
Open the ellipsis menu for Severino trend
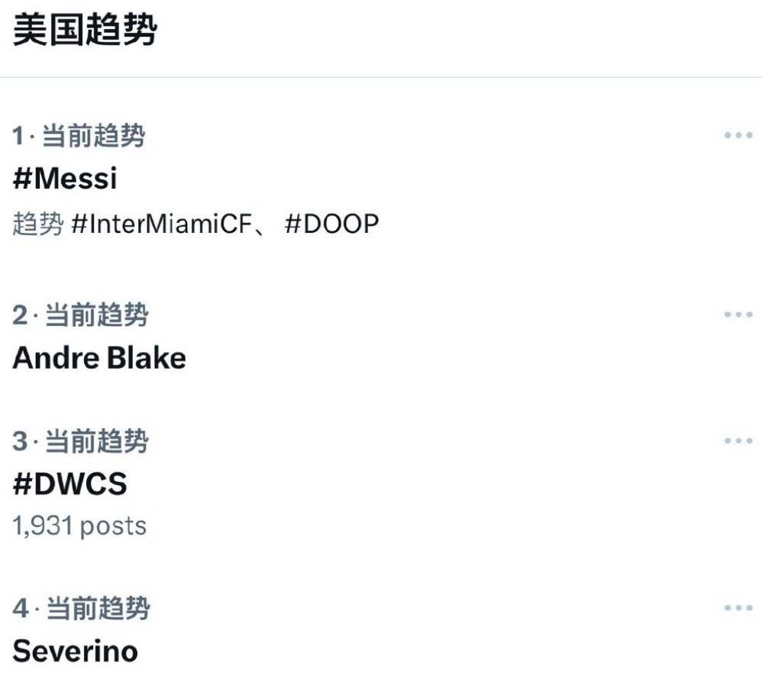pos(738,608)
